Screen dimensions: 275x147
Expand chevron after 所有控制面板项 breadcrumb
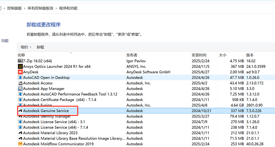(56, 8)
